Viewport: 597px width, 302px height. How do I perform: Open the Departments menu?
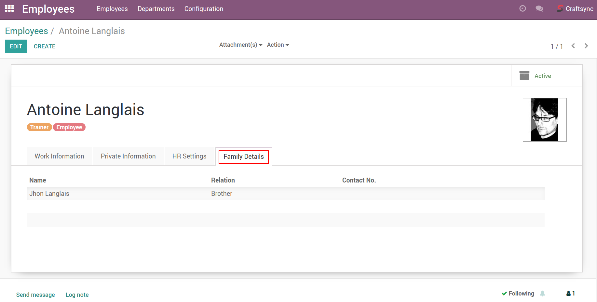156,9
